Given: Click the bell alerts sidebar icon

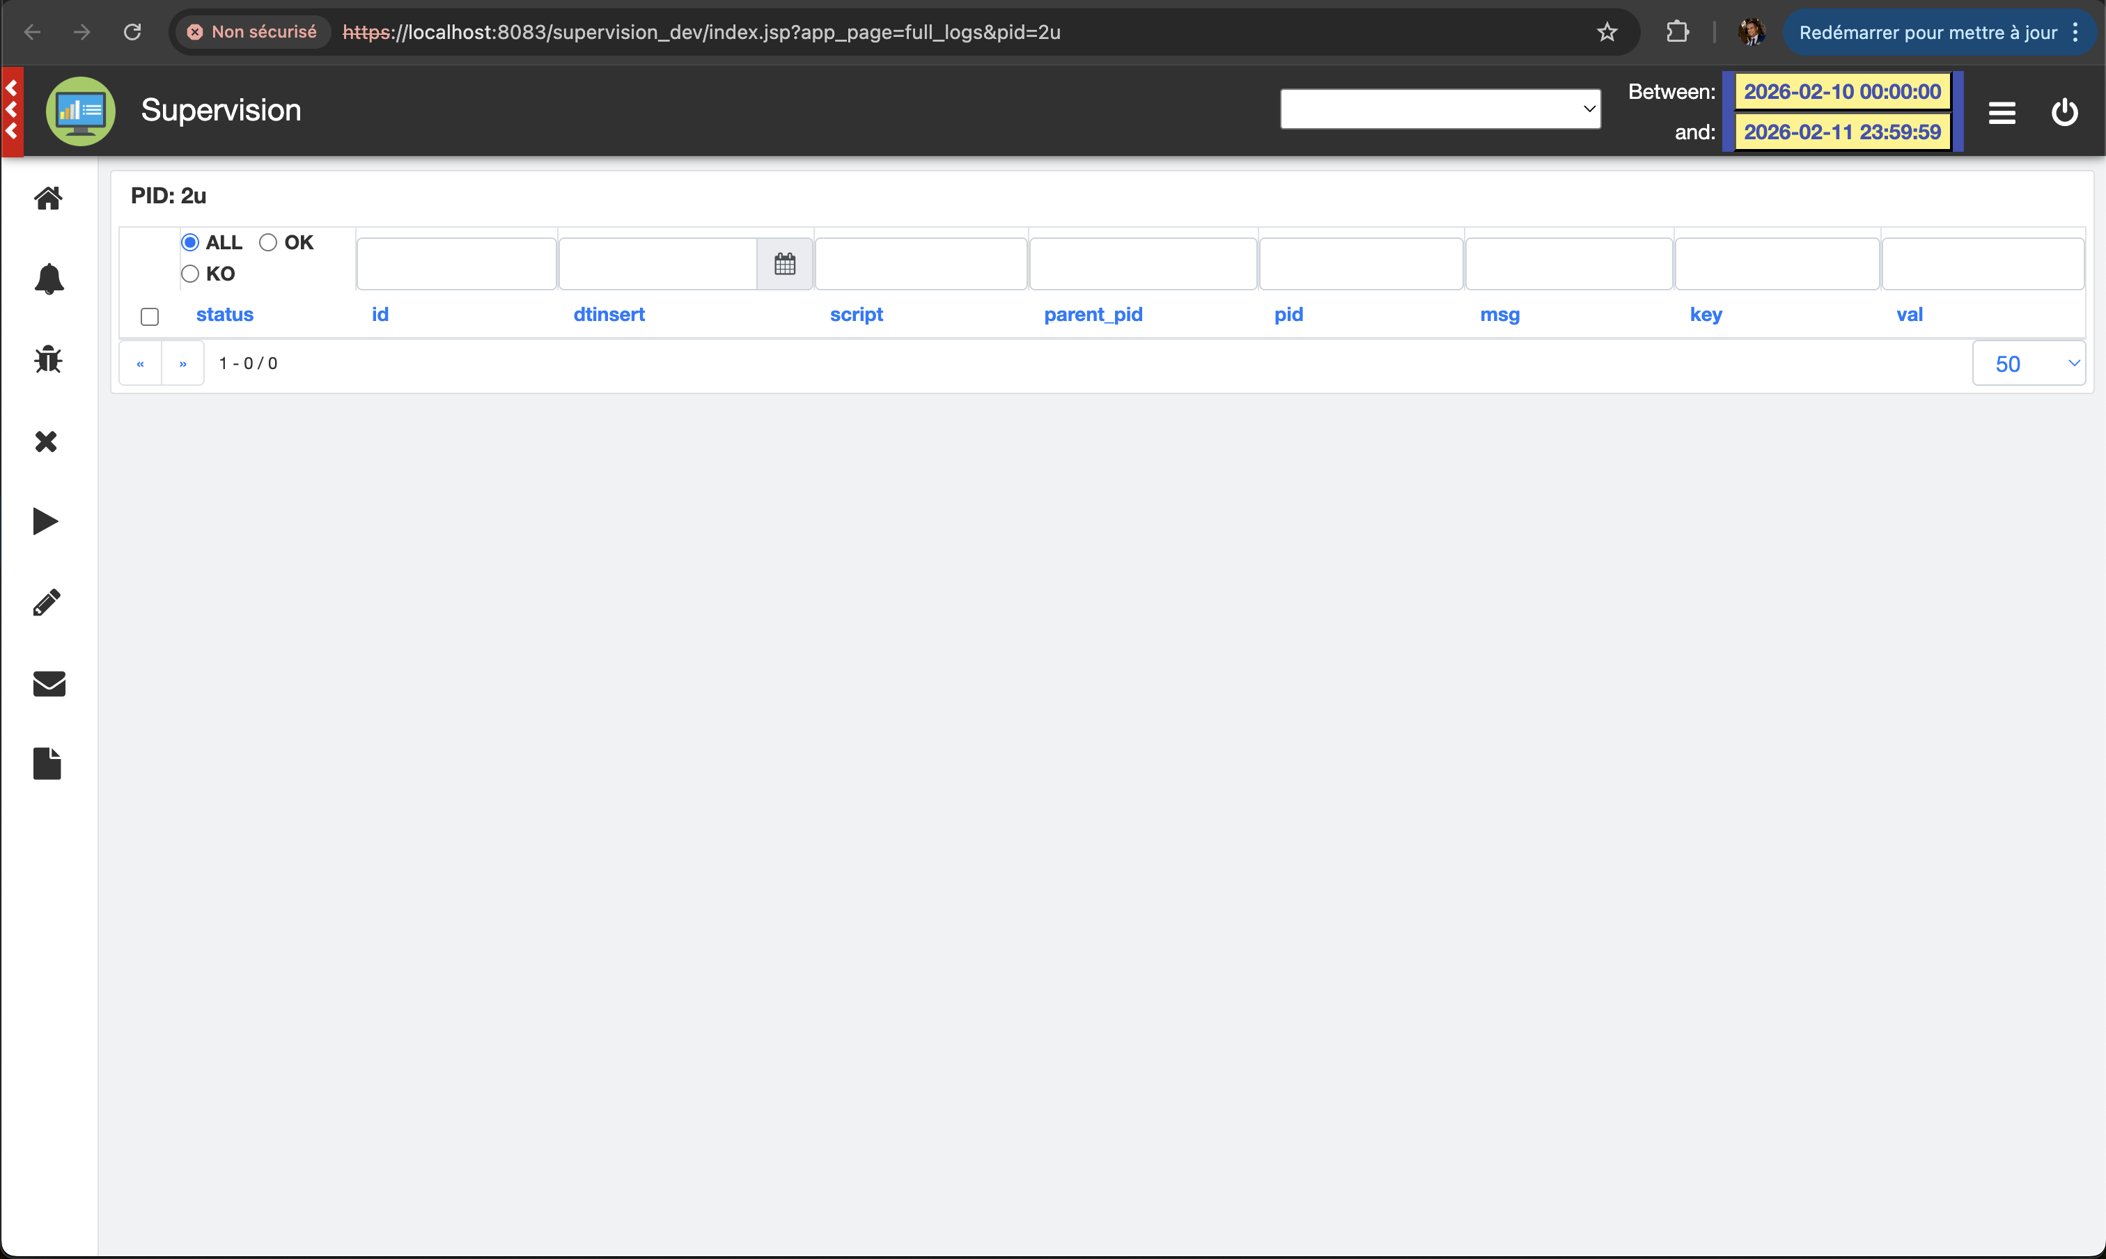Looking at the screenshot, I should click(x=48, y=279).
